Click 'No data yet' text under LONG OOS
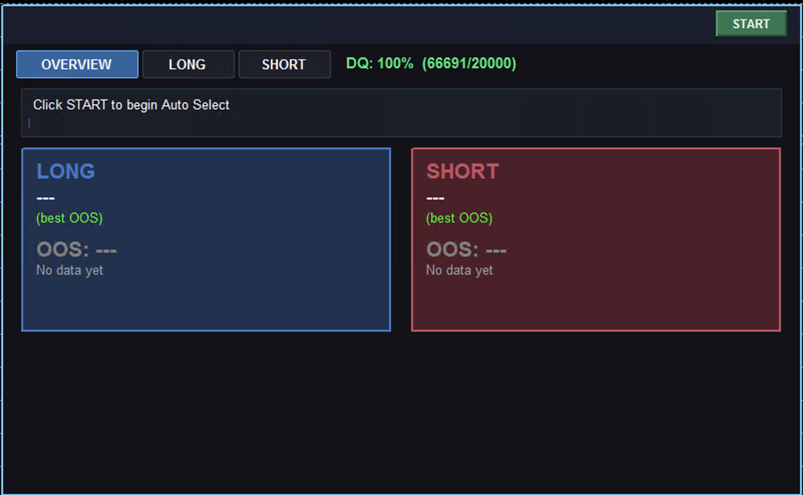 click(x=69, y=270)
